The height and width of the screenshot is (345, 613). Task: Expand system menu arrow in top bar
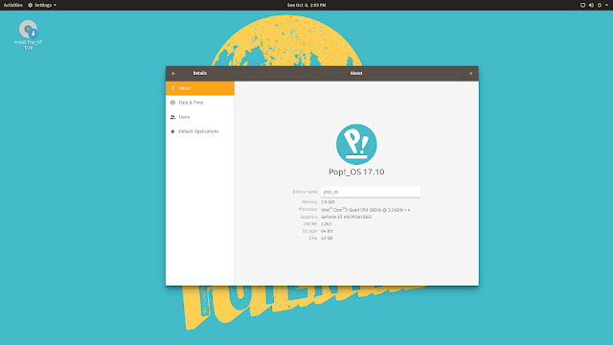[x=606, y=5]
